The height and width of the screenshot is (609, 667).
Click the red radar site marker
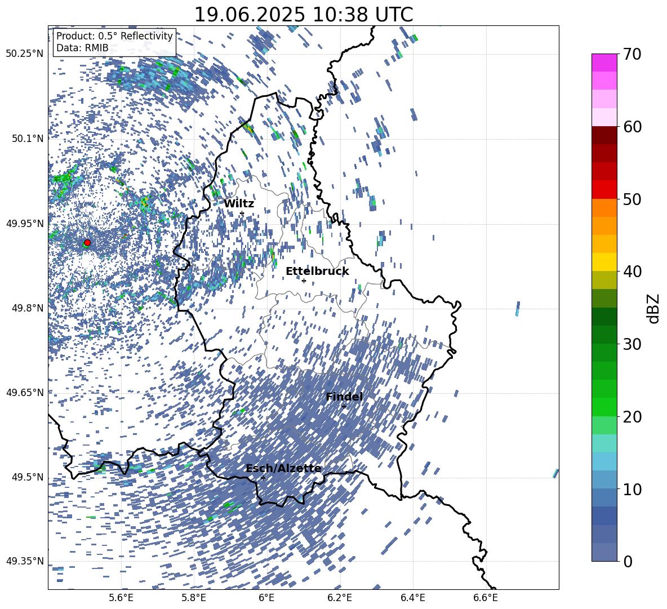point(87,243)
